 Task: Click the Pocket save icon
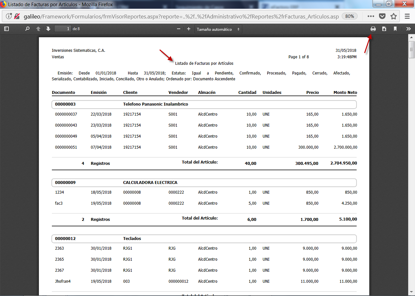pyautogui.click(x=382, y=16)
